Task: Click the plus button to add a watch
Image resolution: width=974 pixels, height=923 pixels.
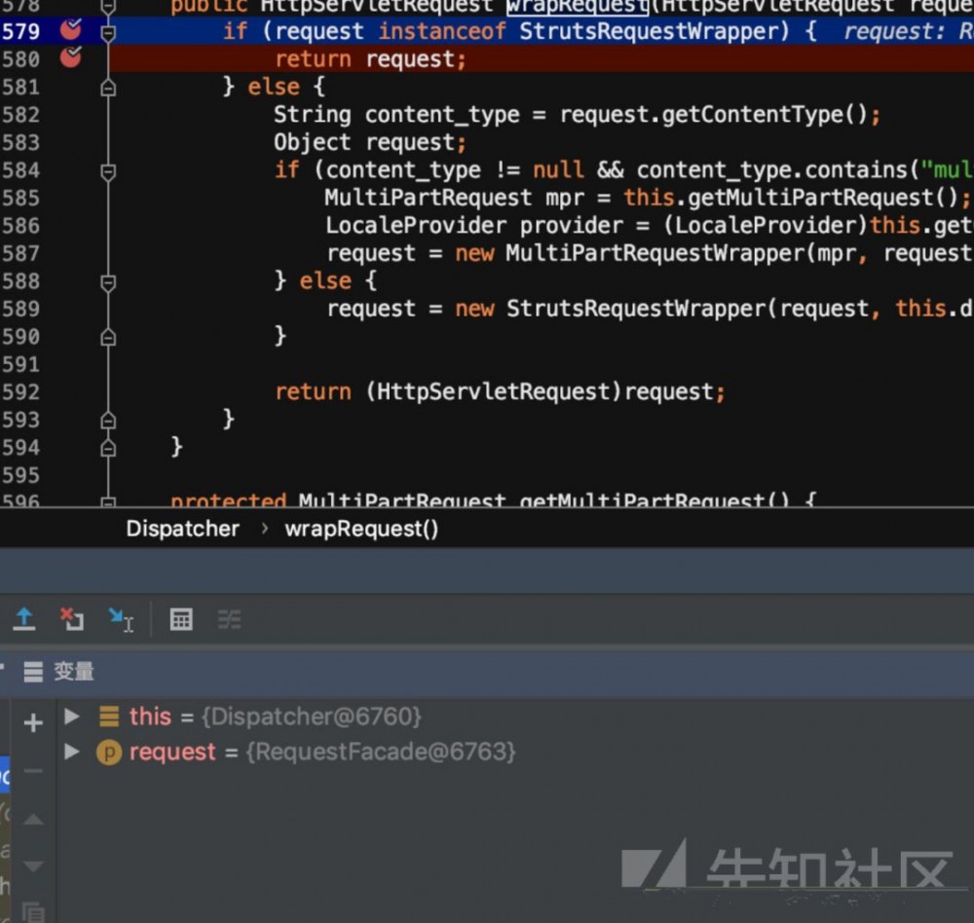Action: 33,722
